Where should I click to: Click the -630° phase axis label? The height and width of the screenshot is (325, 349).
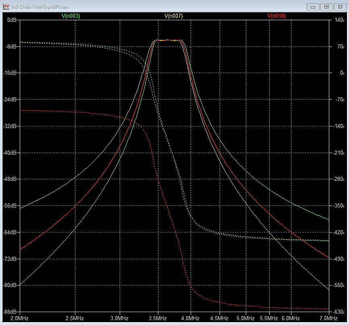point(339,312)
